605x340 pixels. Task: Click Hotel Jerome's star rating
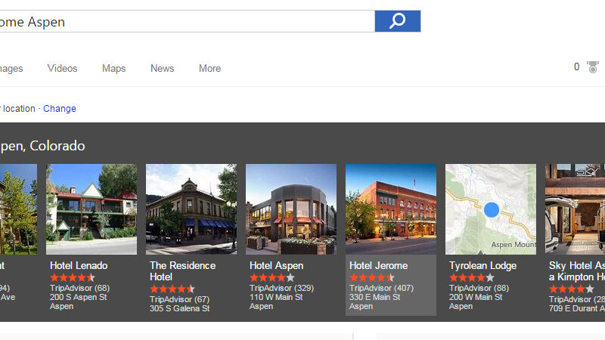[371, 278]
